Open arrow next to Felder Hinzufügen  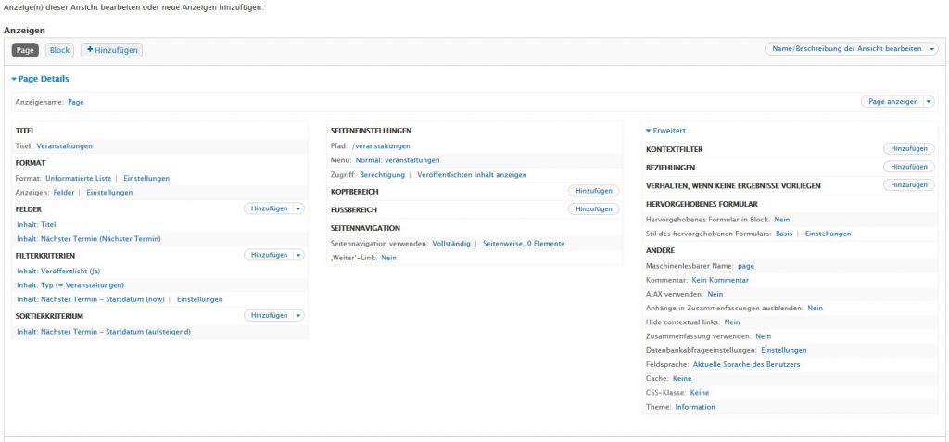[298, 208]
